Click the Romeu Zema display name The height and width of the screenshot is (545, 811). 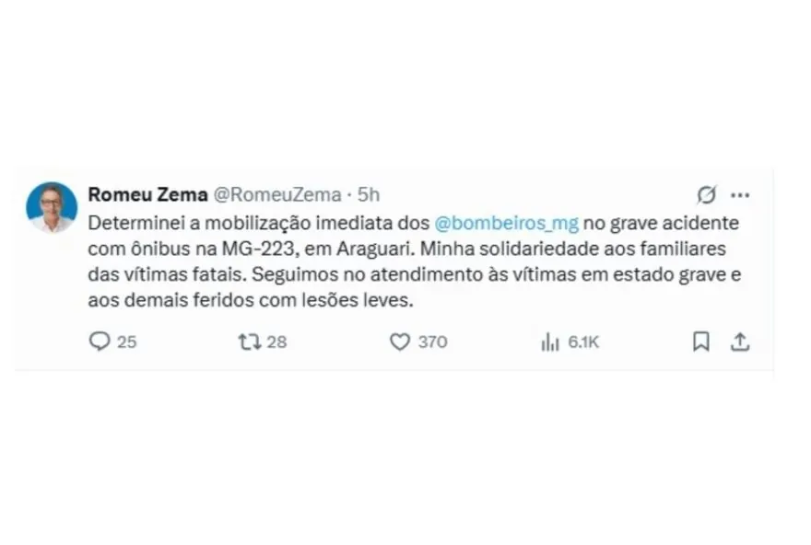click(x=147, y=194)
